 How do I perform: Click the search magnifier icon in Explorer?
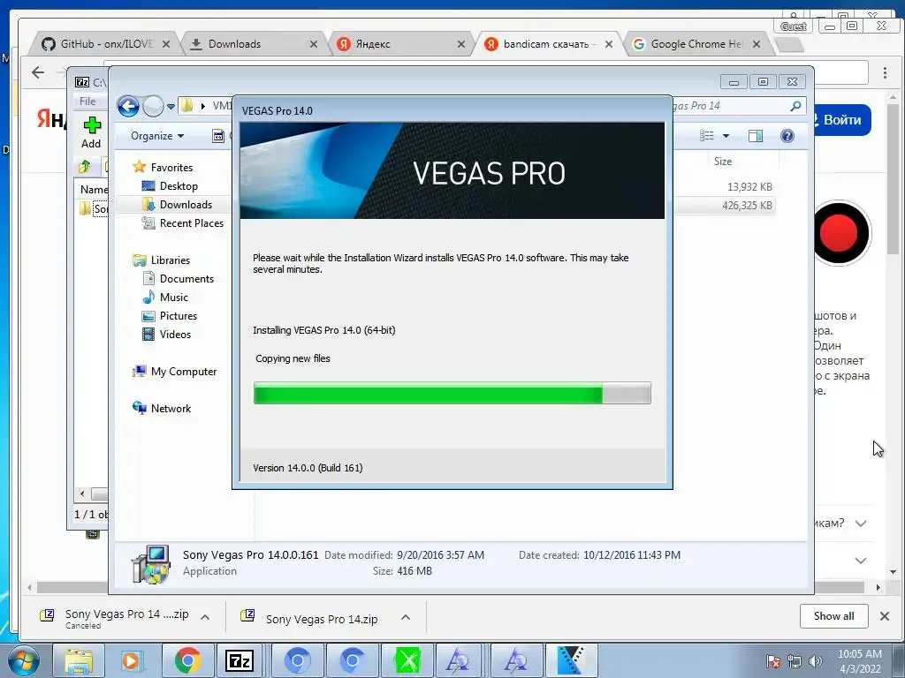(795, 106)
